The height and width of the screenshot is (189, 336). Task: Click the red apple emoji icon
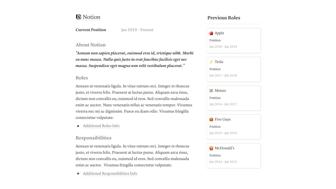click(211, 33)
